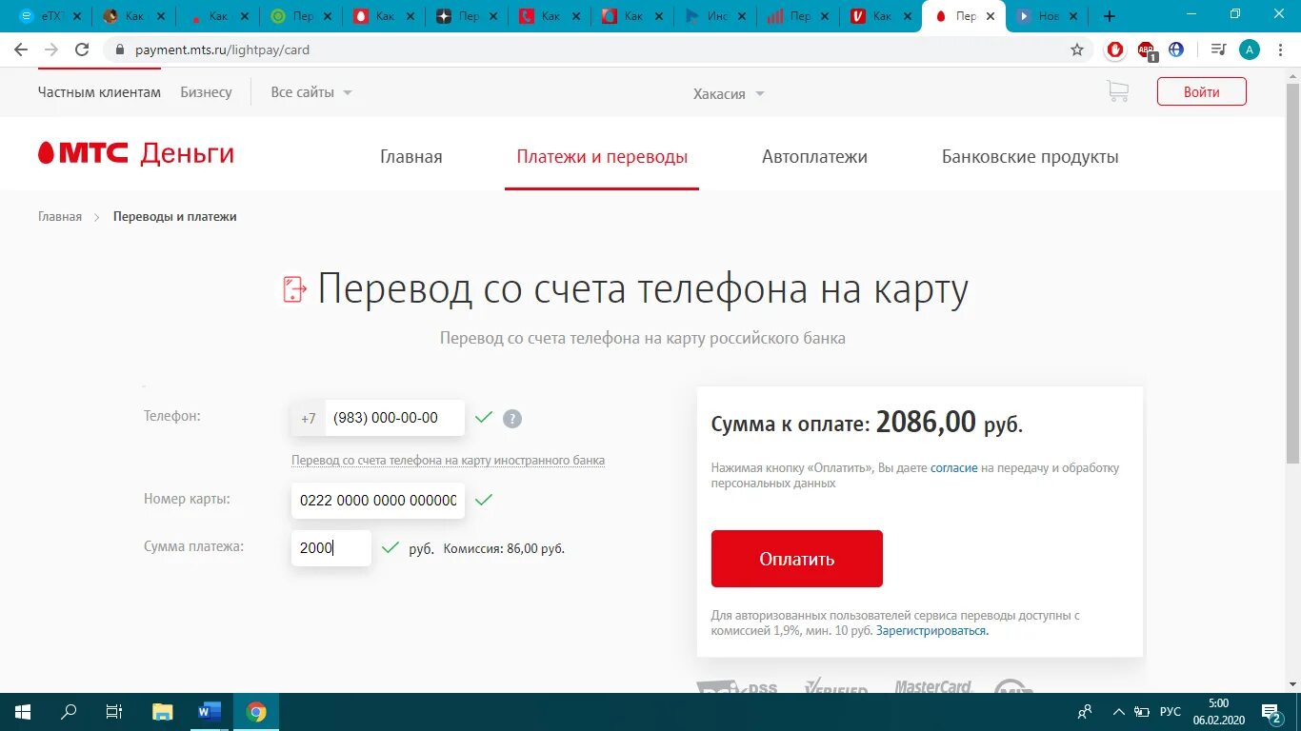
Task: Expand the 'Хакасия' region selector
Action: pyautogui.click(x=729, y=93)
